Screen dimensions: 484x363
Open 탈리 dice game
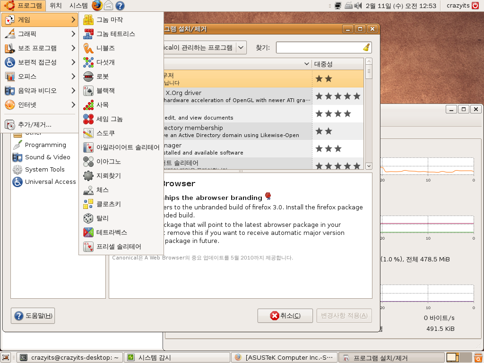[x=121, y=218]
